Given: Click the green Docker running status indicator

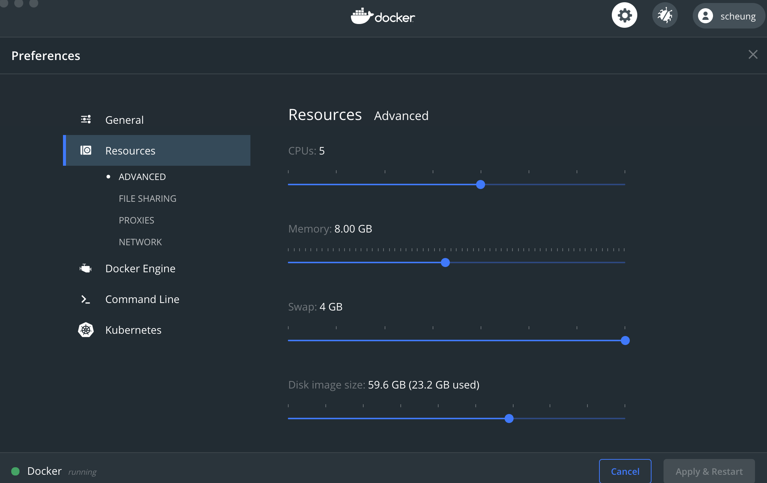Looking at the screenshot, I should click(15, 471).
